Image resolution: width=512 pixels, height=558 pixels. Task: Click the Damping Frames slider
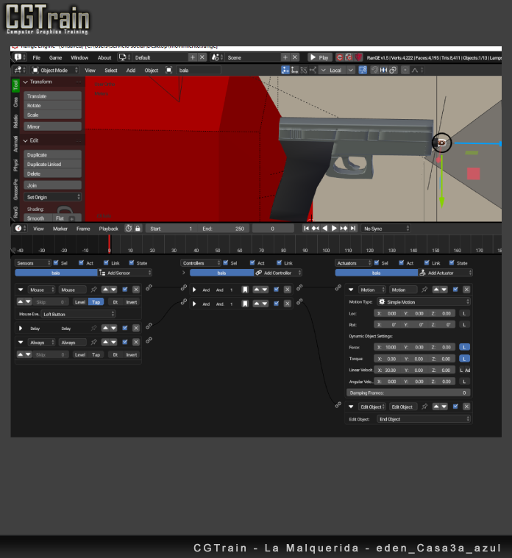tap(408, 393)
